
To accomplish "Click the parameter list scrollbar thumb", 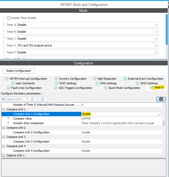I will coord(164,123).
